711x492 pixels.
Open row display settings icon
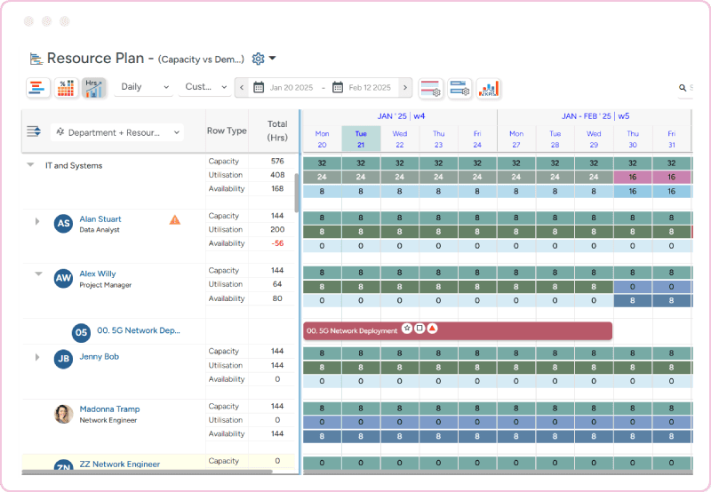point(431,88)
